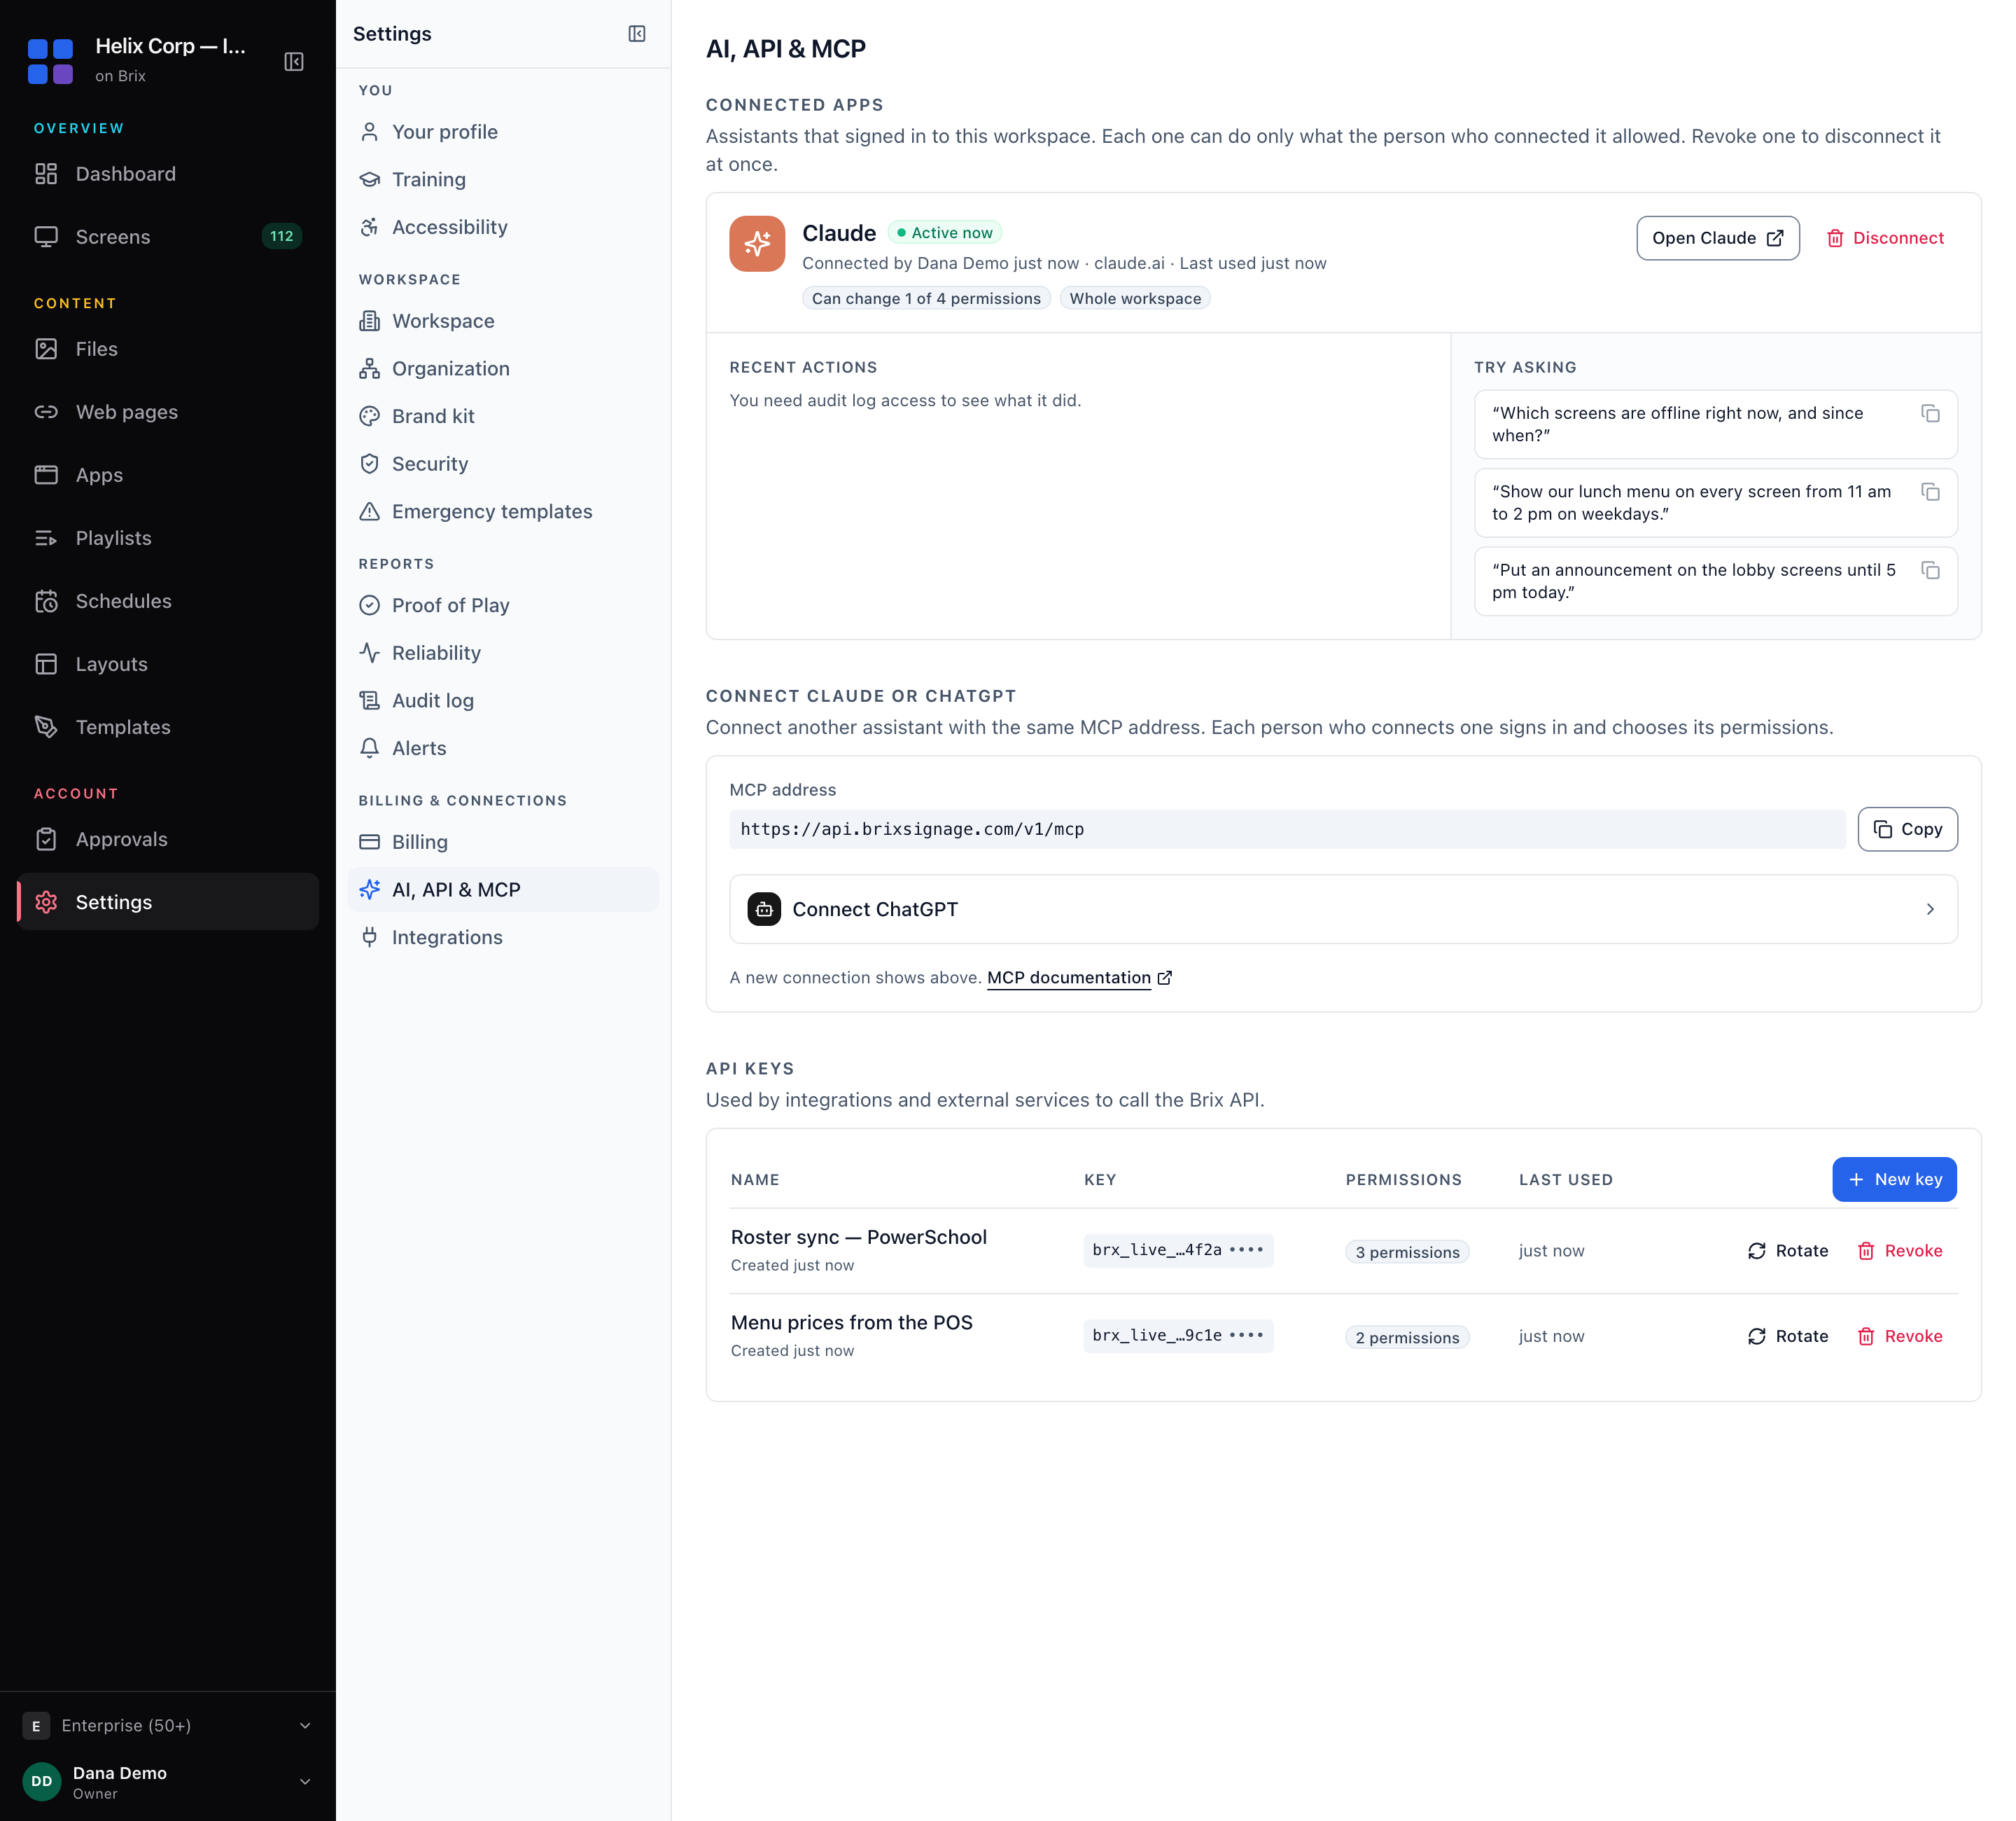2016x1821 pixels.
Task: Go to the Playlists section
Action: (x=168, y=539)
